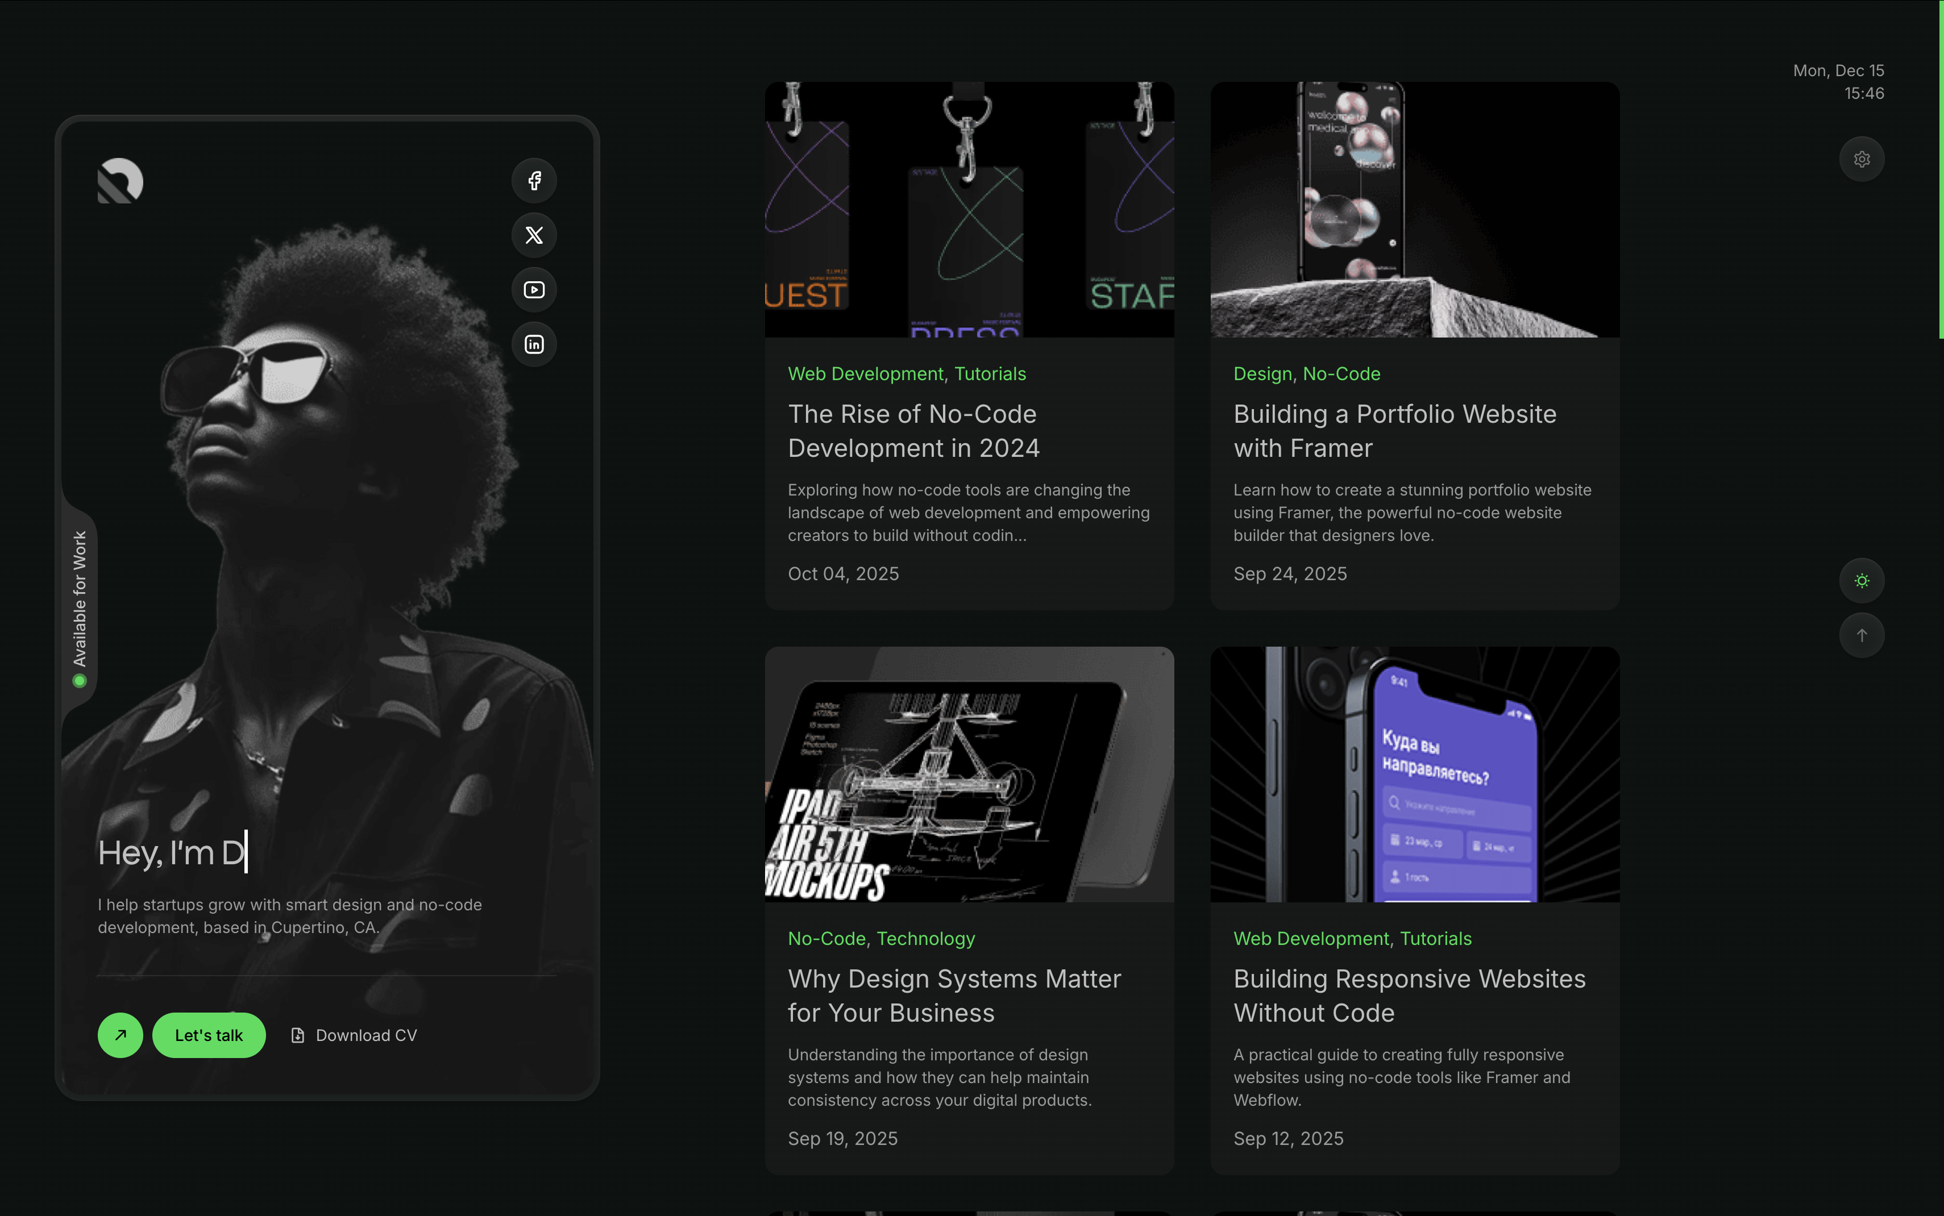1944x1216 pixels.
Task: Click the settings gear icon
Action: (x=1861, y=159)
